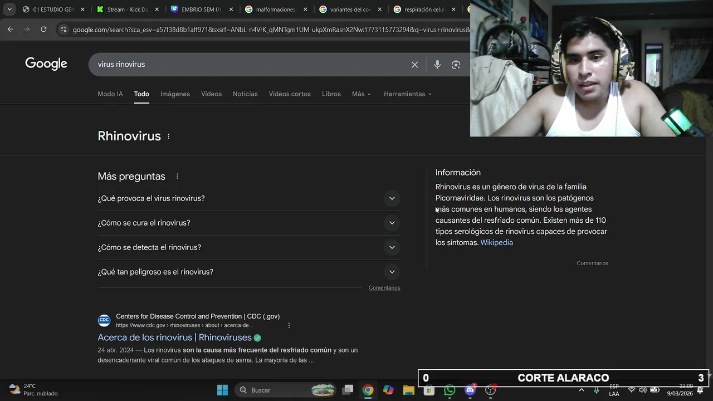Start voice search with the microphone icon
Image resolution: width=713 pixels, height=401 pixels.
coord(437,65)
